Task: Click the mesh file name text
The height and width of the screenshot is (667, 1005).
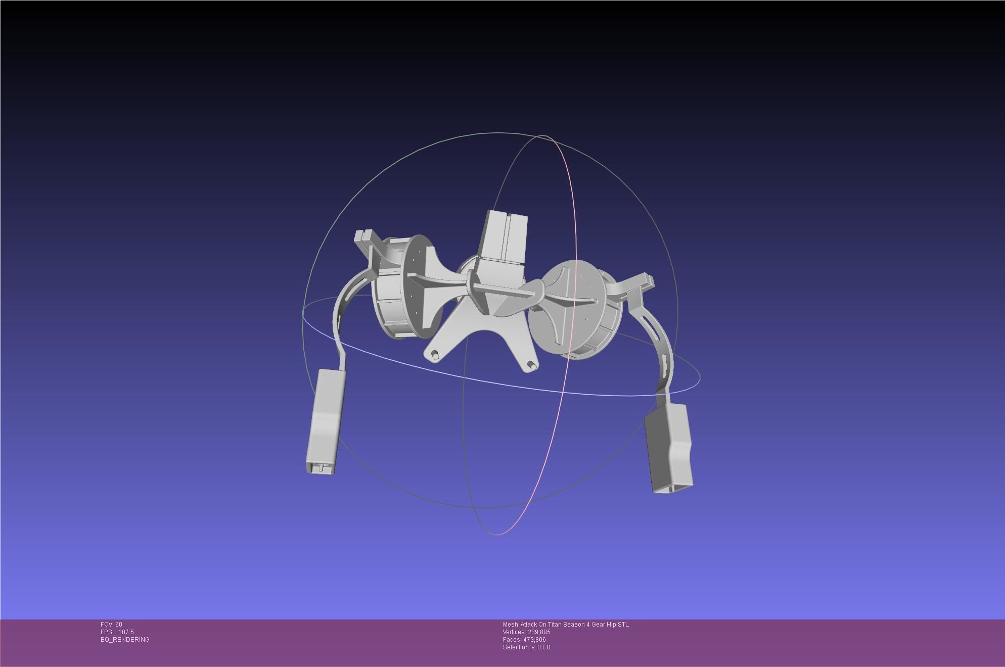Action: point(566,625)
